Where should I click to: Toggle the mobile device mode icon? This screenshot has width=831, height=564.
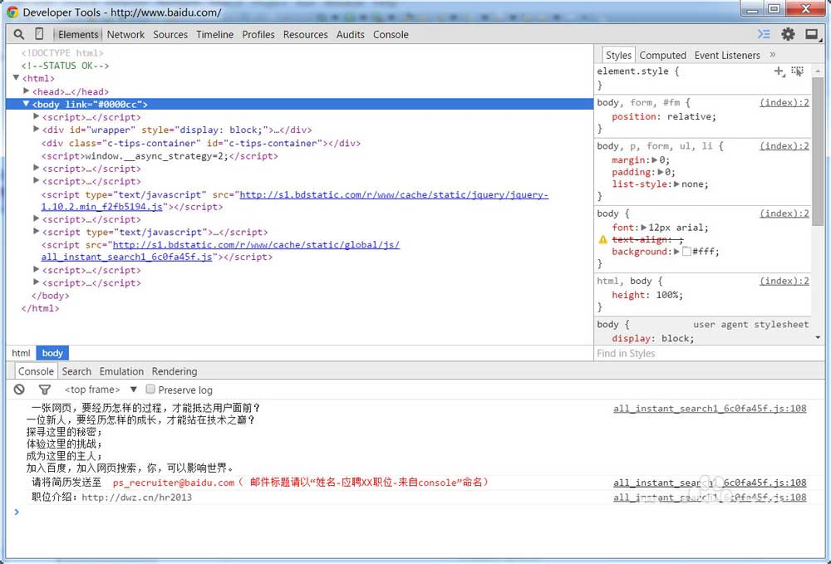(x=39, y=34)
